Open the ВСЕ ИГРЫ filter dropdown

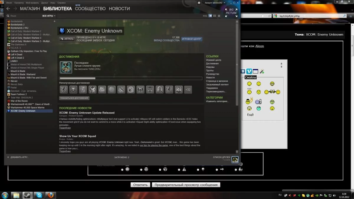(49, 16)
